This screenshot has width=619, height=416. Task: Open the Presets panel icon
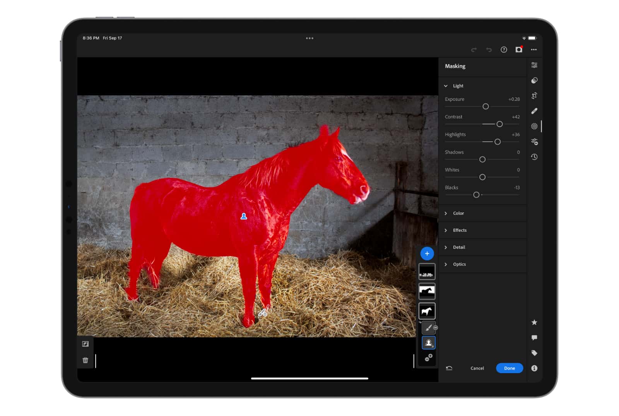pos(534,80)
